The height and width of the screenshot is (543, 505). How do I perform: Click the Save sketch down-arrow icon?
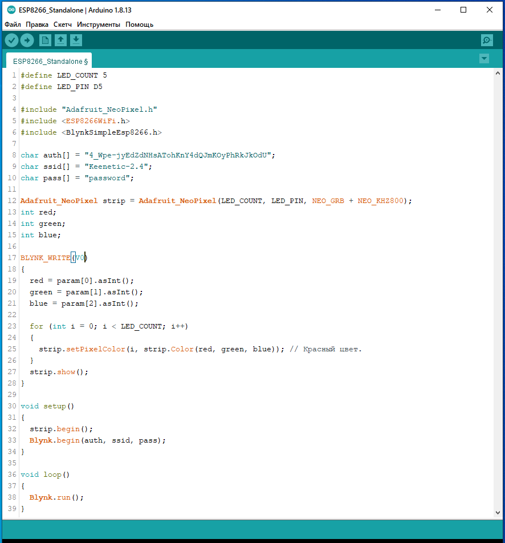pos(76,40)
